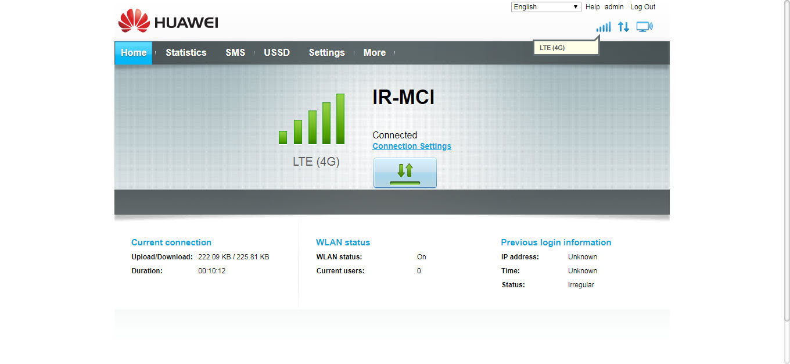
Task: Click the admin user link
Action: [x=614, y=7]
